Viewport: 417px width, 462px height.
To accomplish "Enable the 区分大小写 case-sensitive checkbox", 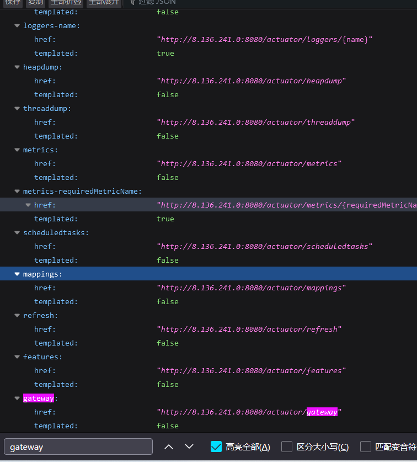I will [287, 447].
